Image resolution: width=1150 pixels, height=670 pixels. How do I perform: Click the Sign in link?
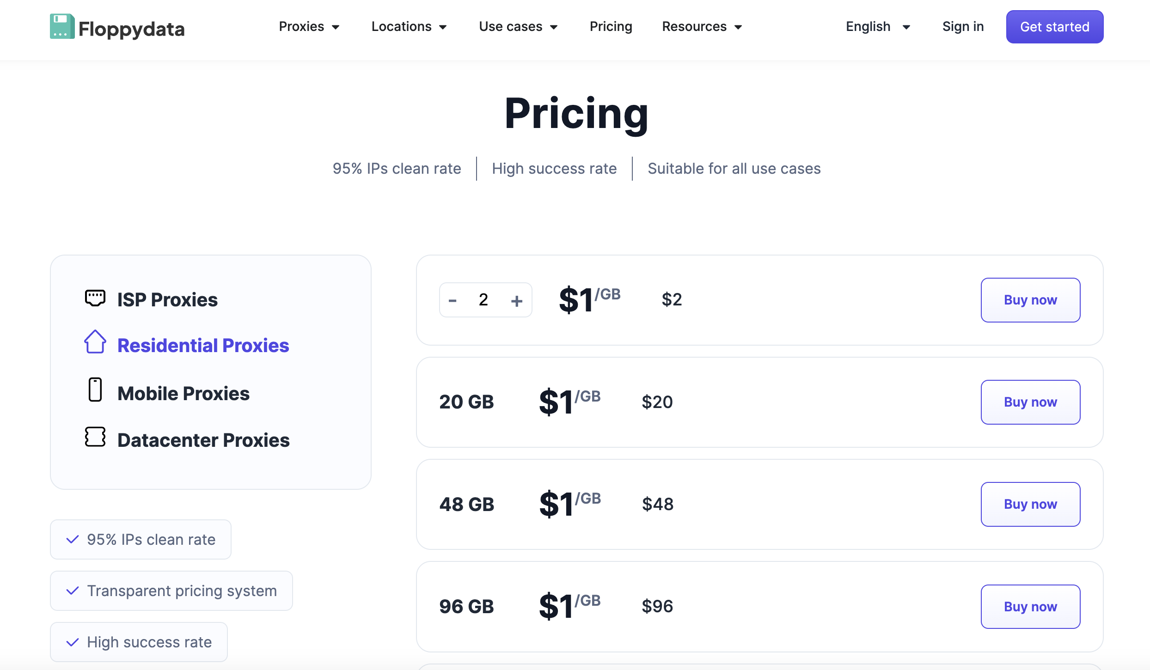(x=963, y=26)
